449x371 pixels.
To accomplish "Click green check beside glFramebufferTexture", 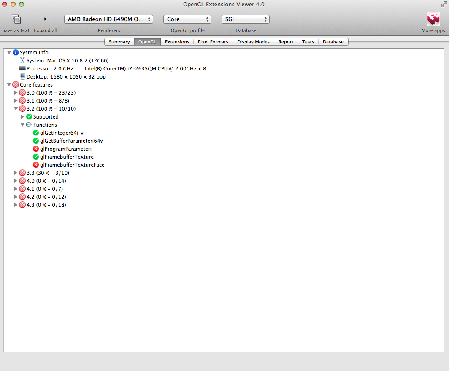I will pyautogui.click(x=36, y=157).
